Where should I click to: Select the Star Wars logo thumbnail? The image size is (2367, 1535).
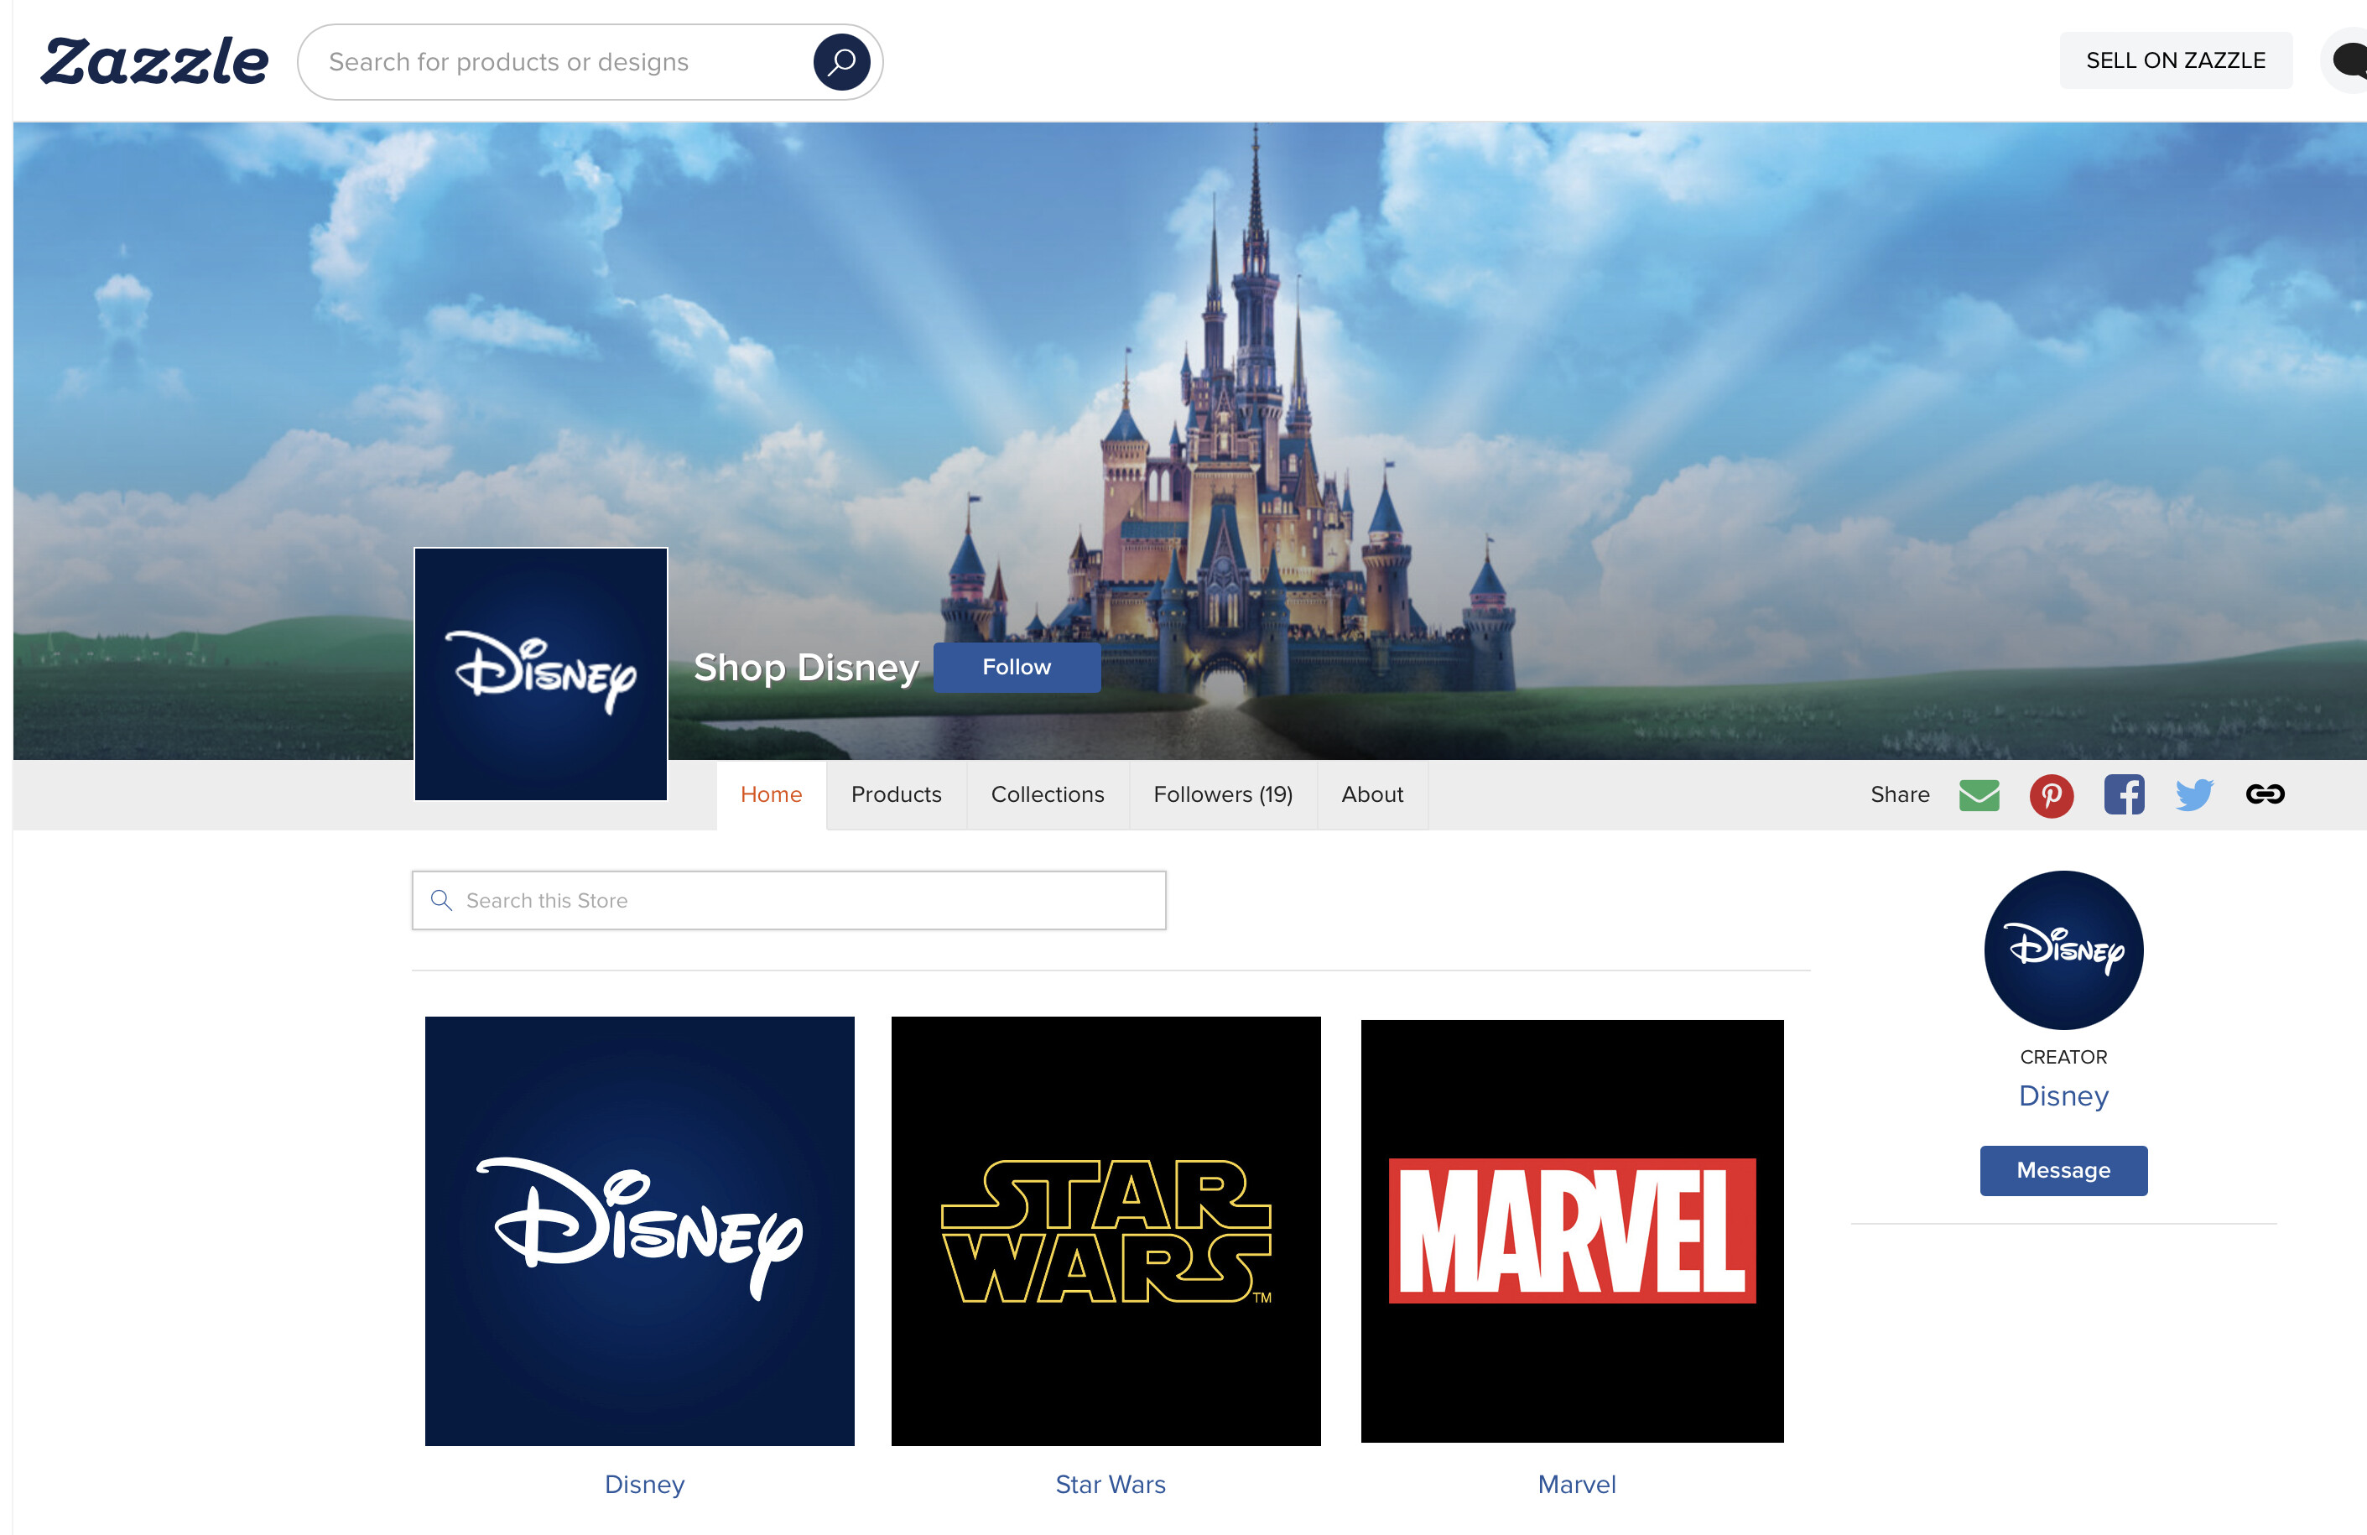pos(1106,1231)
